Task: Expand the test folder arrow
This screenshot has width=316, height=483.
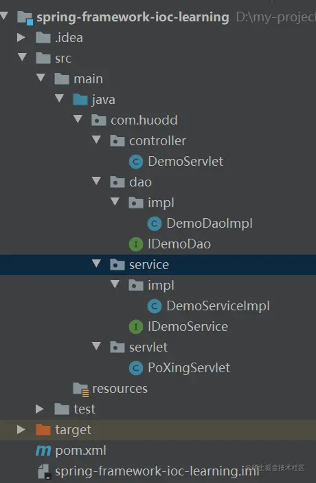Action: [x=40, y=409]
